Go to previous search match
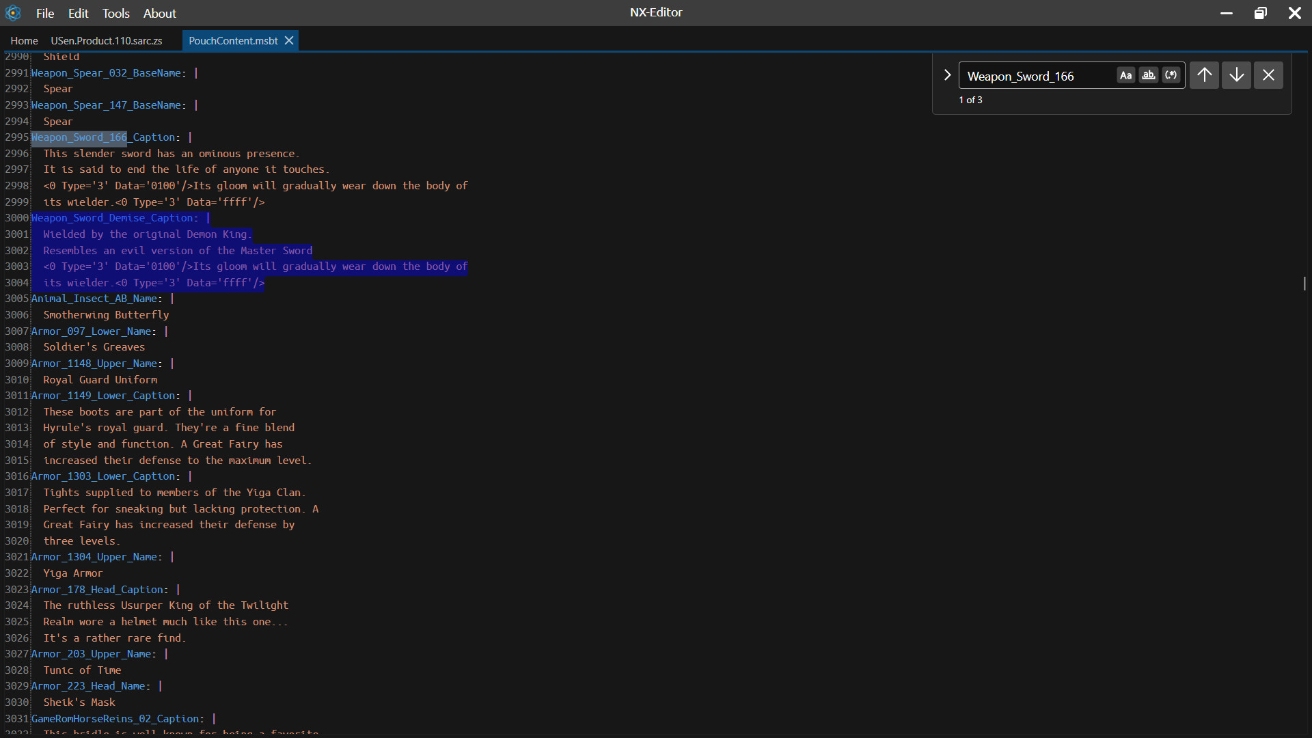The width and height of the screenshot is (1312, 738). point(1204,75)
